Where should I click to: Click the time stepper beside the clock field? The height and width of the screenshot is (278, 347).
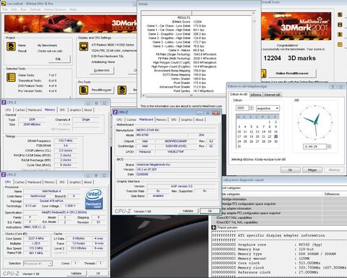coord(330,146)
